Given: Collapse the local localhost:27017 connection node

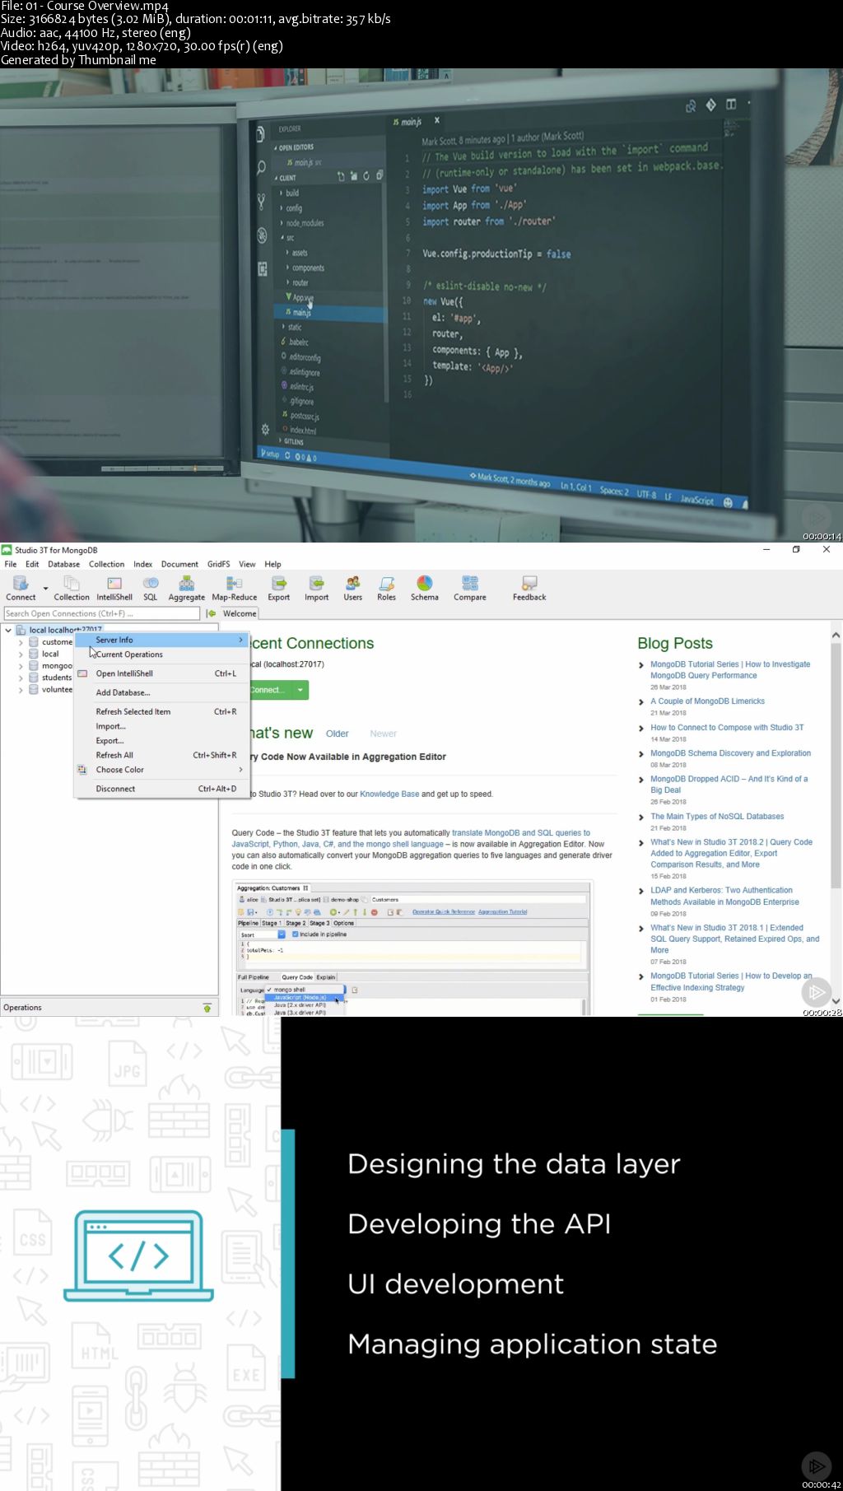Looking at the screenshot, I should [8, 631].
